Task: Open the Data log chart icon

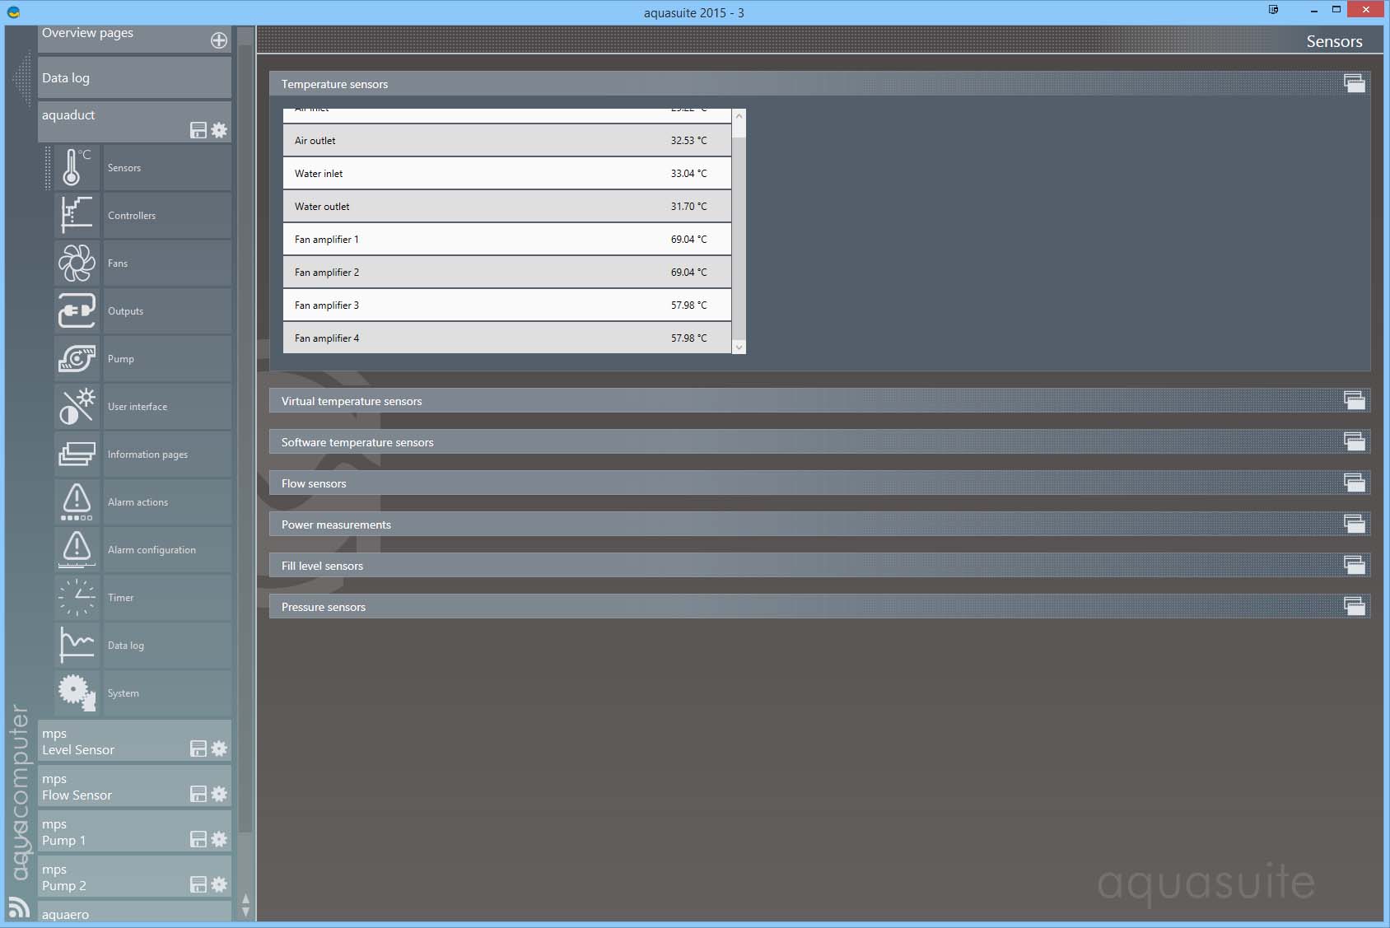Action: (x=77, y=645)
